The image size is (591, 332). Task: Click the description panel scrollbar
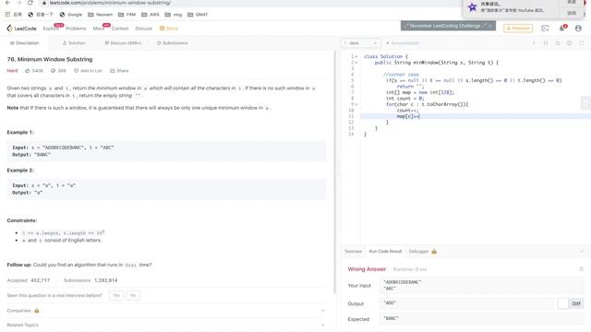[334, 172]
